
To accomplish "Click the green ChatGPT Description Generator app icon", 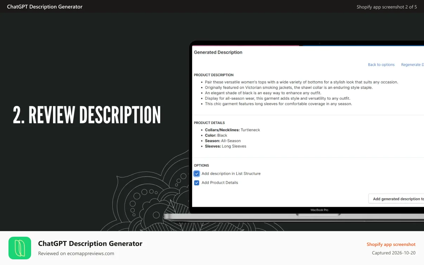I will pos(20,248).
